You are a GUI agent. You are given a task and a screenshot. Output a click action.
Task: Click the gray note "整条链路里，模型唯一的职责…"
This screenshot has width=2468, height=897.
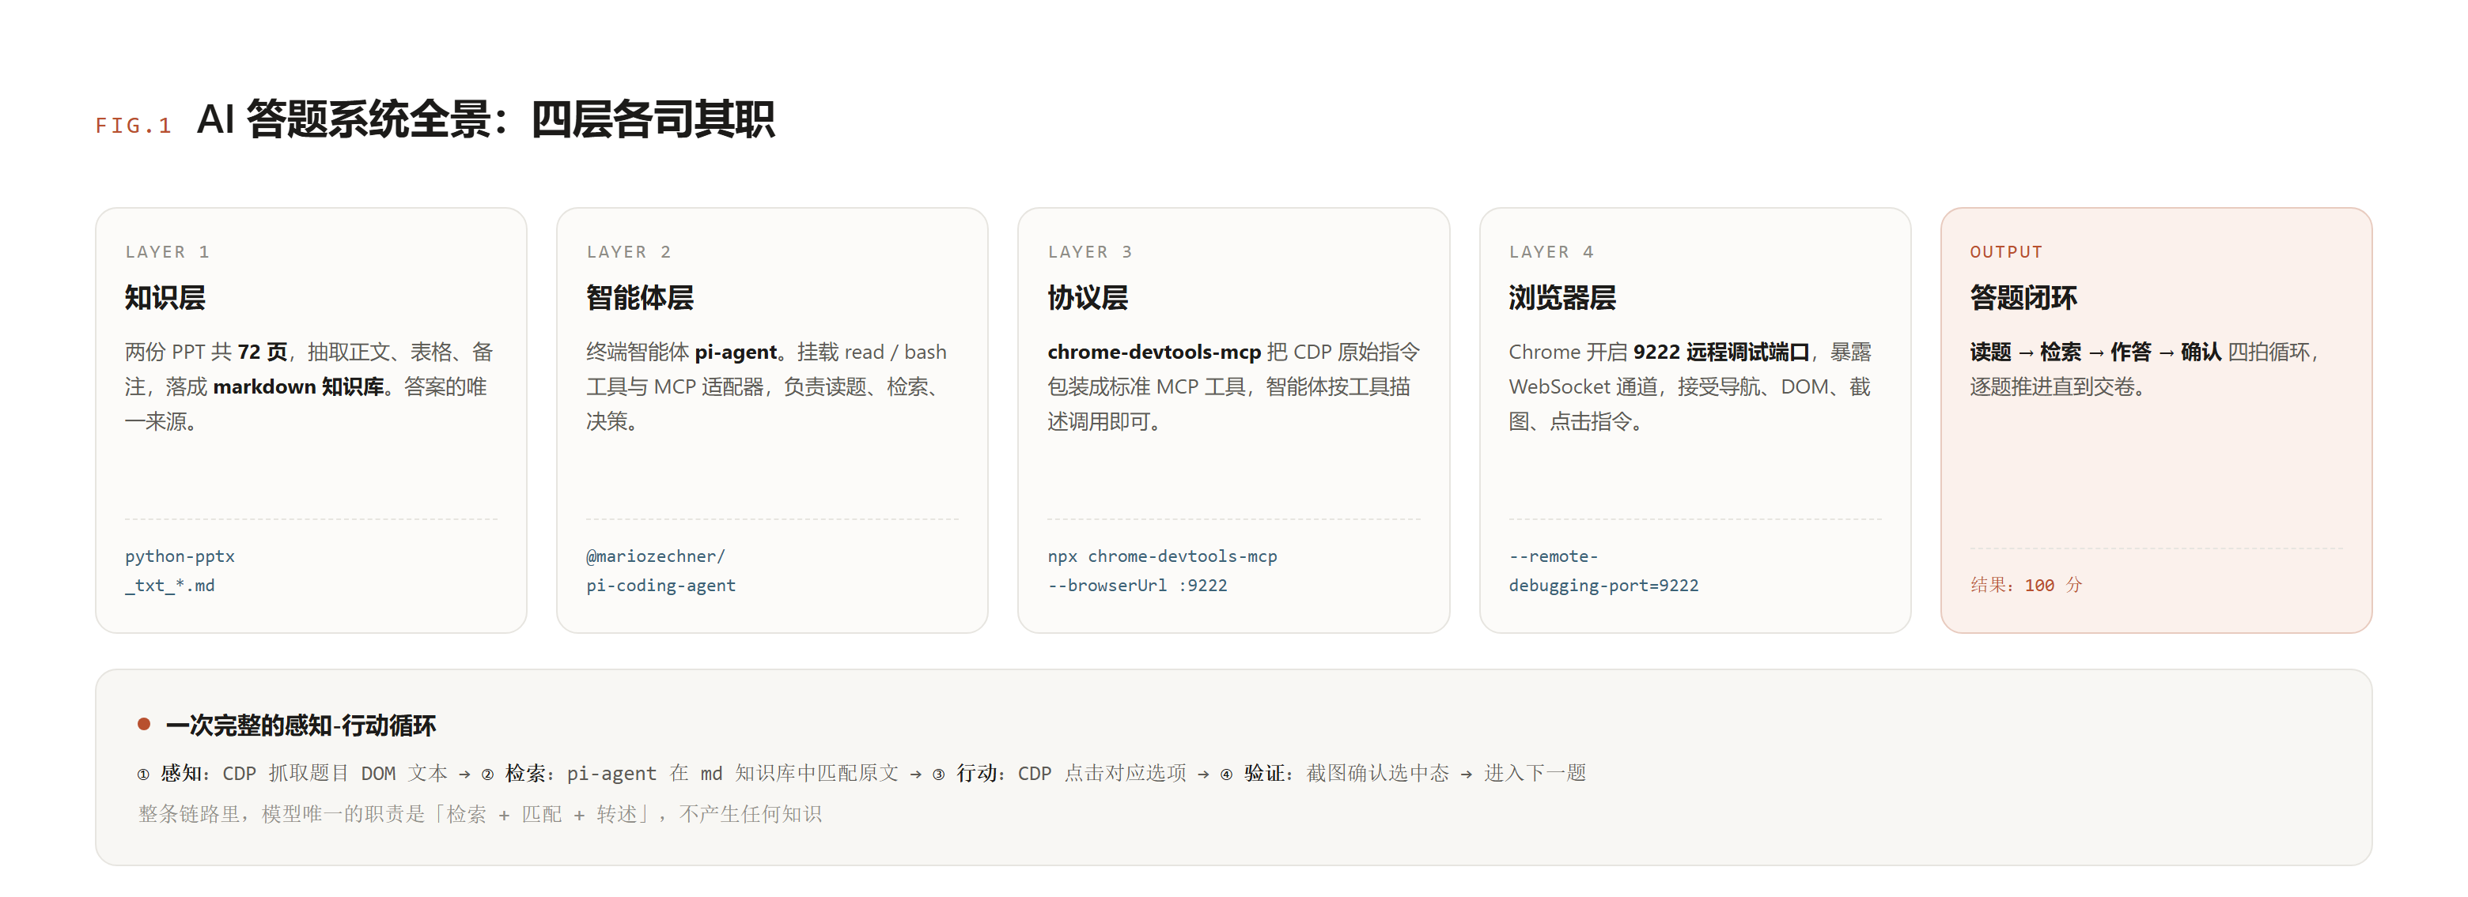point(480,815)
